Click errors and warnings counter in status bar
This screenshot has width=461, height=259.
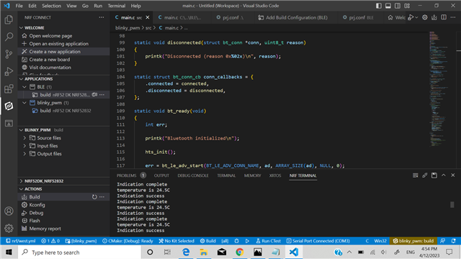tap(50, 241)
